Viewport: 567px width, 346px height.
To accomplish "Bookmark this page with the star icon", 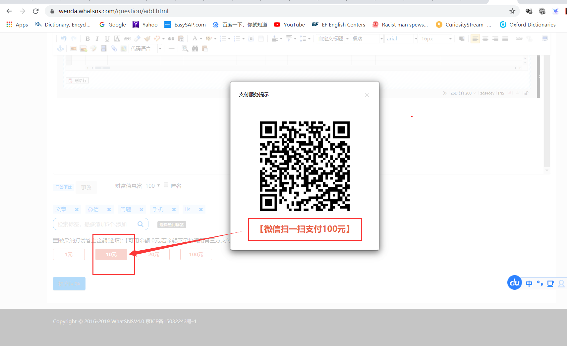I will coord(512,11).
